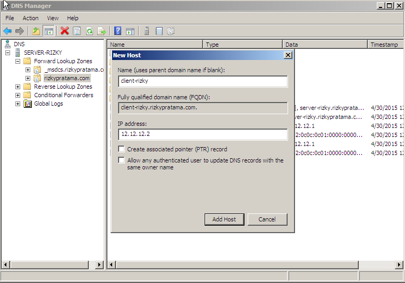Enable Create associated pointer (PTR) record
The image size is (405, 283).
click(x=121, y=149)
